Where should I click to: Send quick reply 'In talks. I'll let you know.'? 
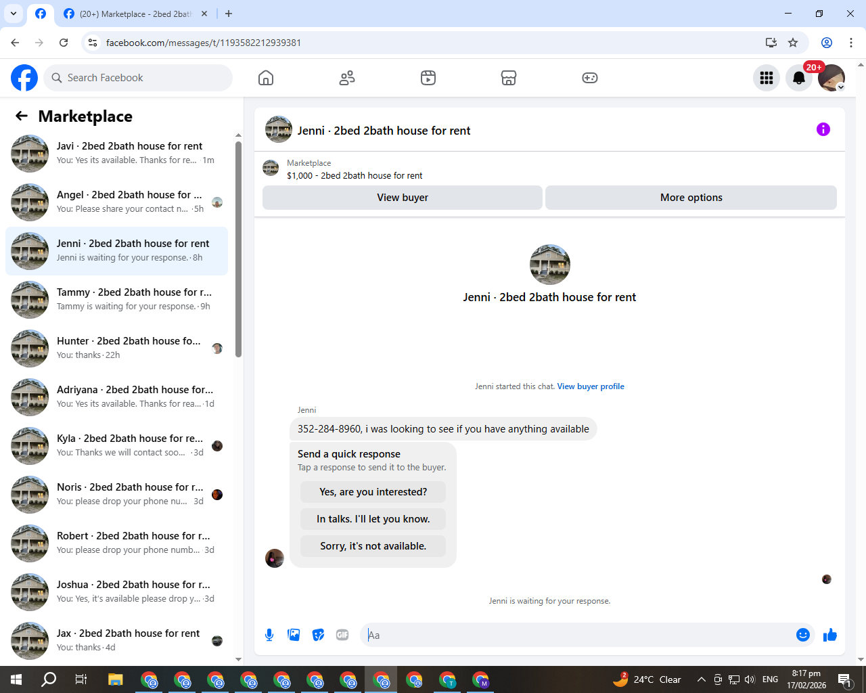click(x=373, y=519)
